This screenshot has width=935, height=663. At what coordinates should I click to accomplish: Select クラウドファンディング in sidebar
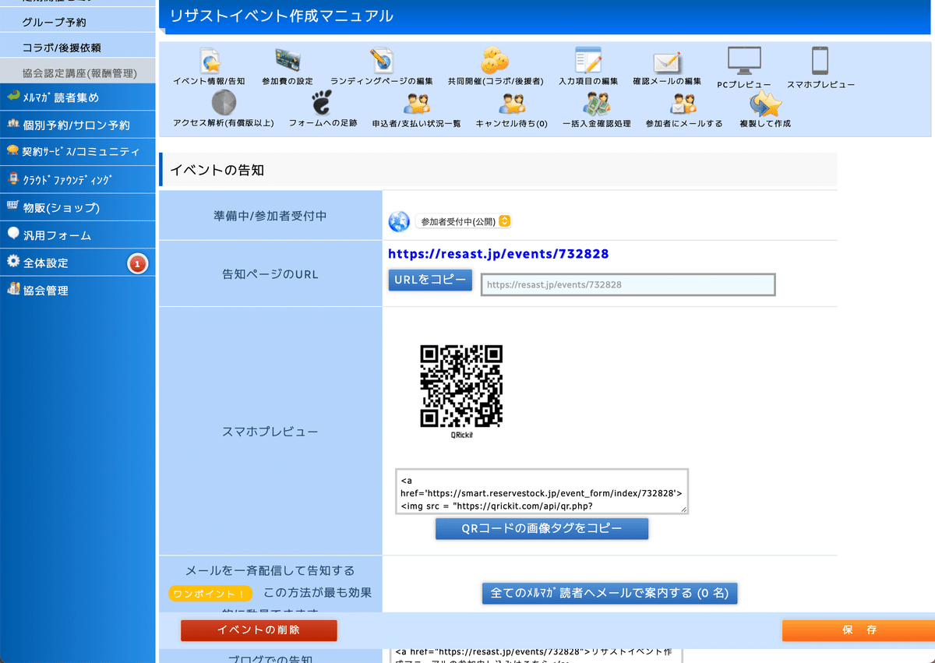[78, 180]
